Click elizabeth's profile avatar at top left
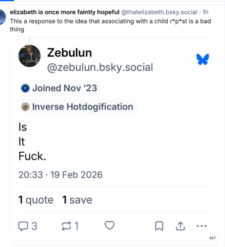Image resolution: width=225 pixels, height=247 pixels. (3, 18)
